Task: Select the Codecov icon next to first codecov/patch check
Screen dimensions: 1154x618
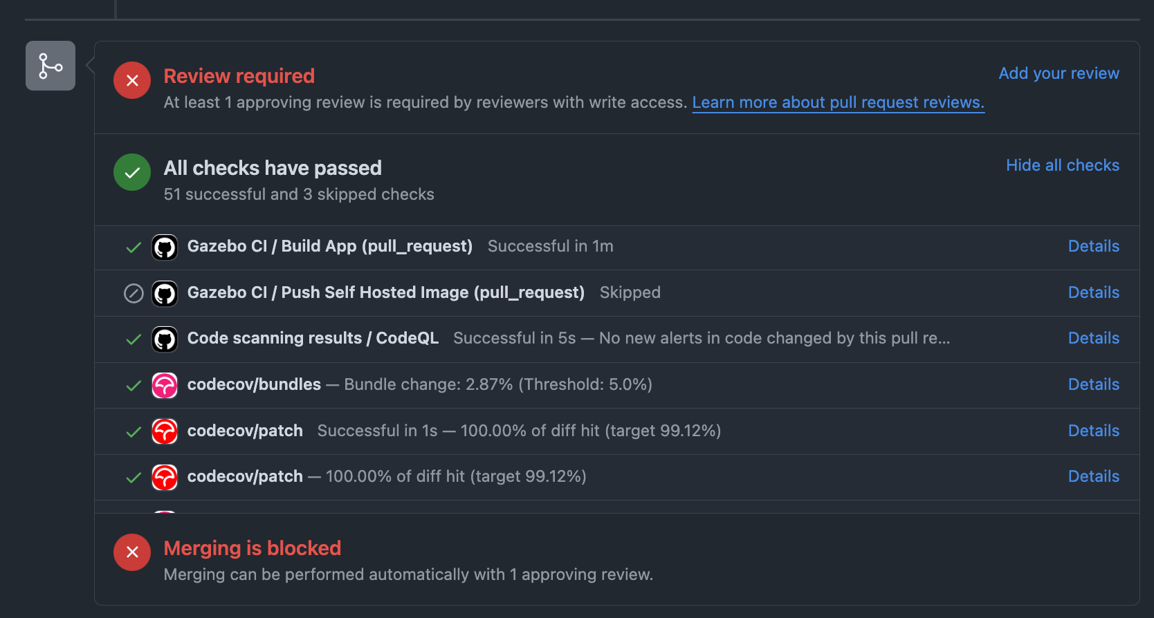Action: 164,431
